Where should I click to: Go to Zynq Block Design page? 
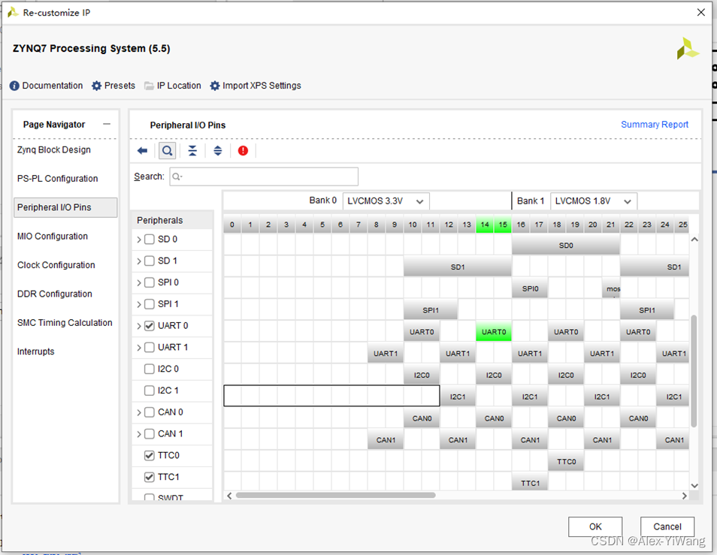click(54, 149)
